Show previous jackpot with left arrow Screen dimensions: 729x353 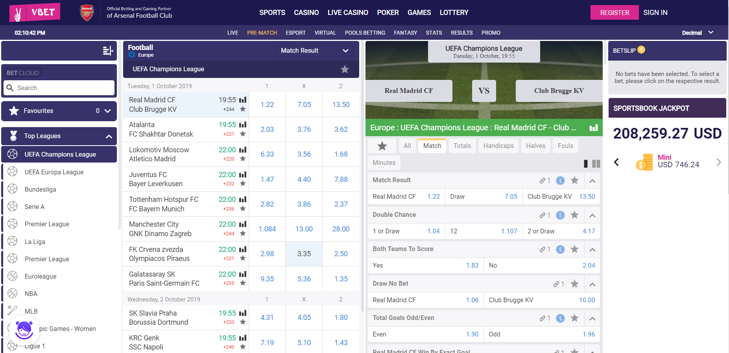616,162
